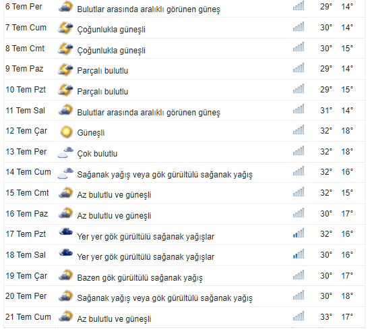The image size is (368, 336).
Task: Click the low temperature 16° on 14 Tem Cum
Action: [x=347, y=172]
